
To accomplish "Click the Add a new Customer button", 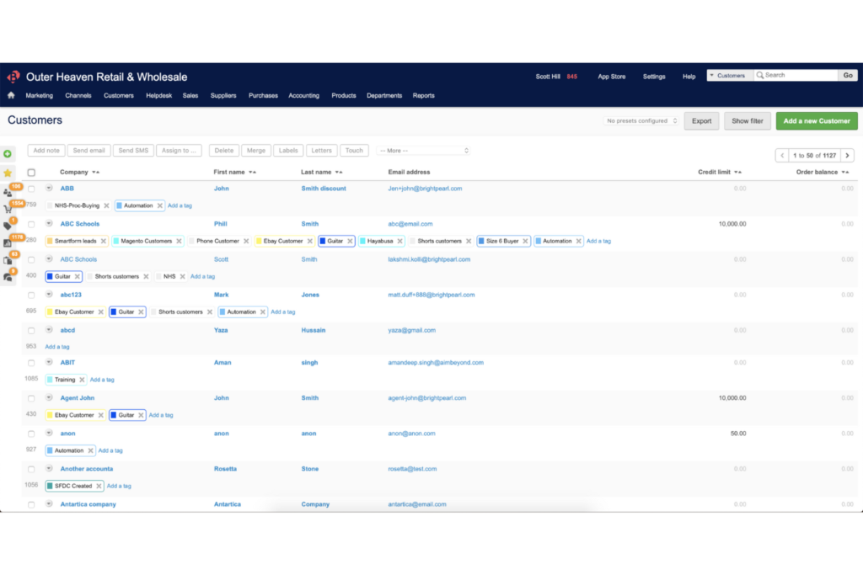I will point(816,121).
